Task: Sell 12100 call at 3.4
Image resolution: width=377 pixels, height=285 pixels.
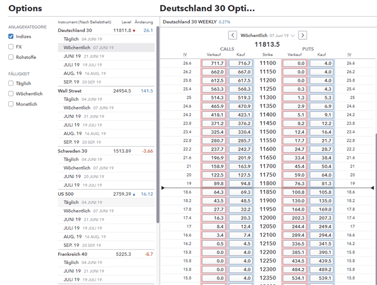Action: (x=214, y=235)
